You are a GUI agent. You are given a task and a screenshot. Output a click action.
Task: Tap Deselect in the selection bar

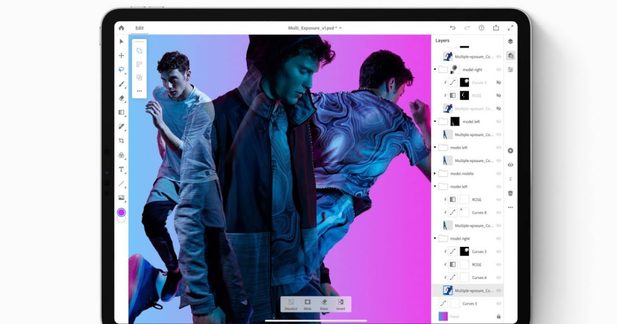(291, 304)
